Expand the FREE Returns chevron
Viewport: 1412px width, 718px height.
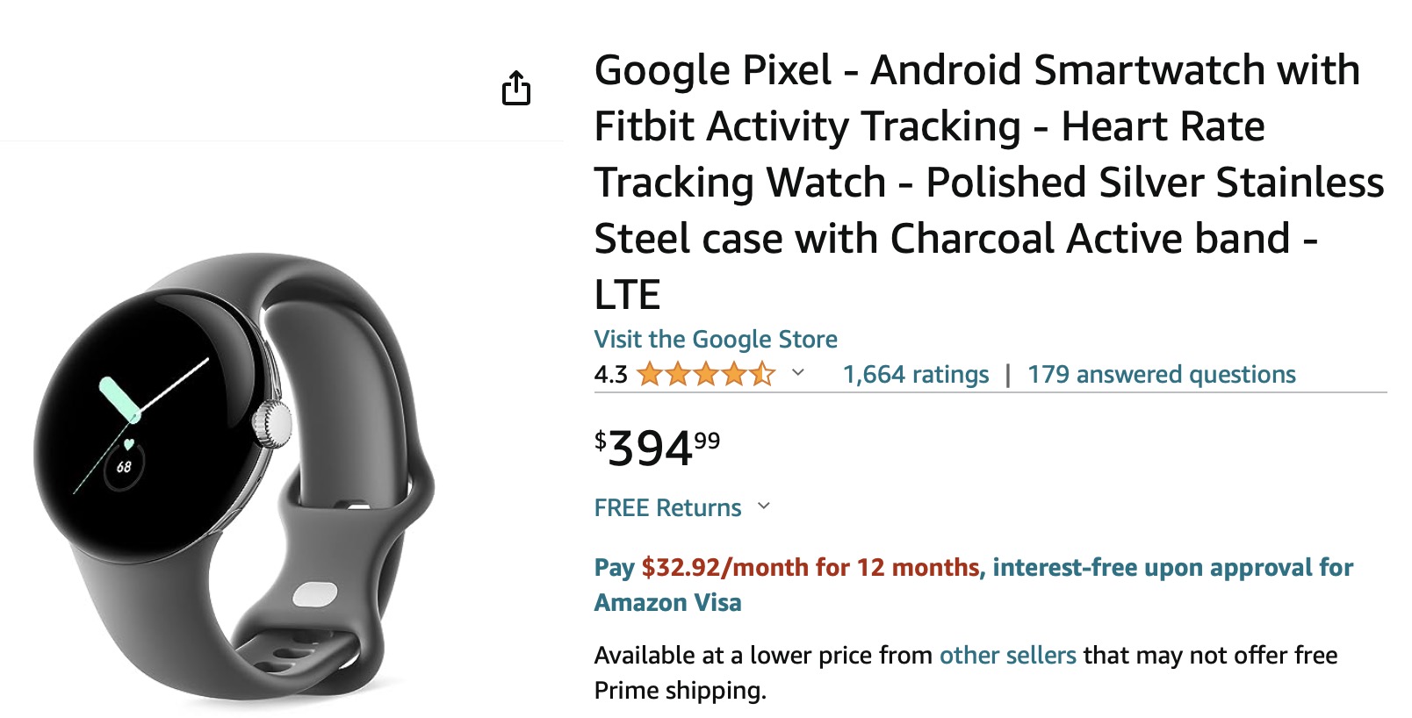[764, 506]
